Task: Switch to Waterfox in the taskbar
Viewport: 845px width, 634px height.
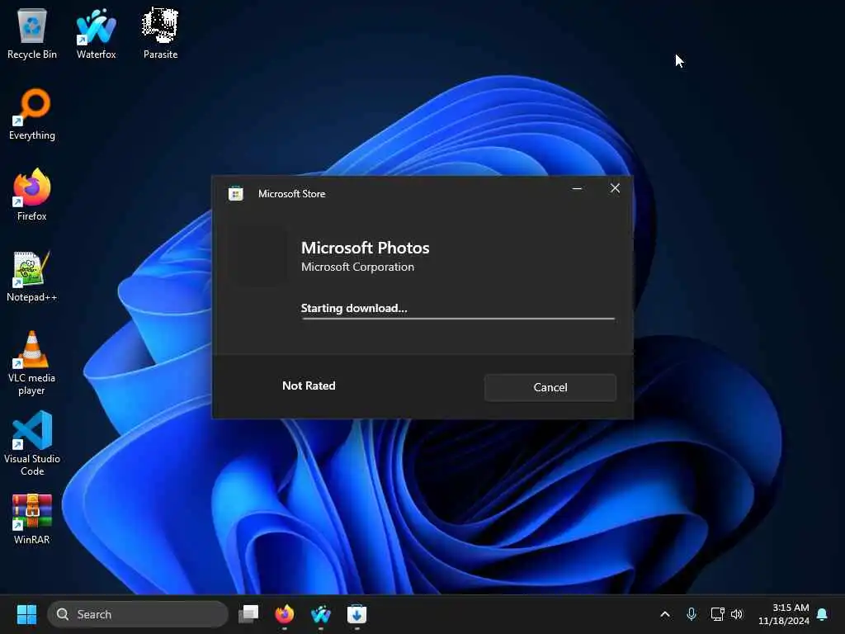Action: pyautogui.click(x=321, y=614)
